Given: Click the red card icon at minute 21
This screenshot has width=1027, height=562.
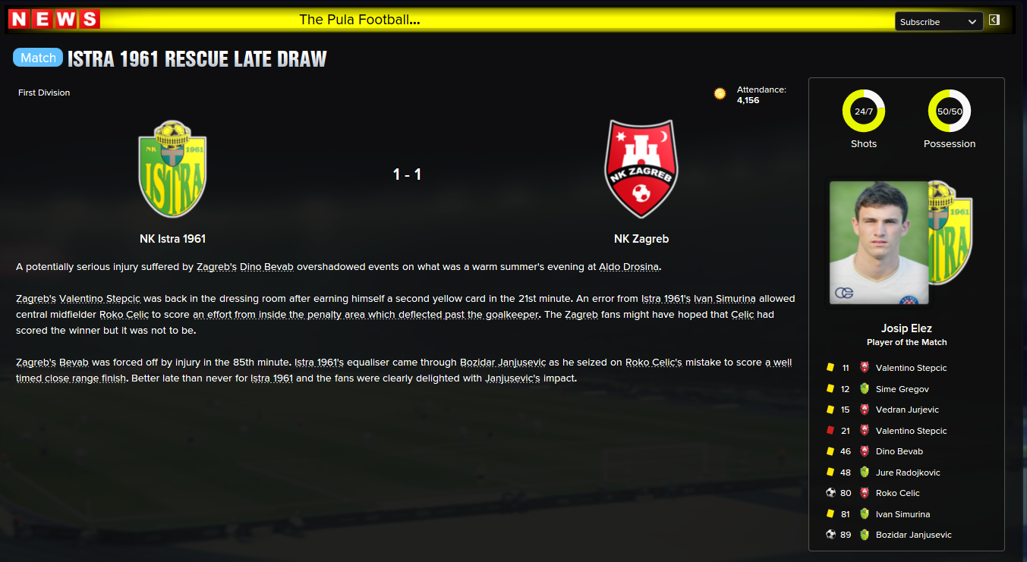Looking at the screenshot, I should [830, 430].
